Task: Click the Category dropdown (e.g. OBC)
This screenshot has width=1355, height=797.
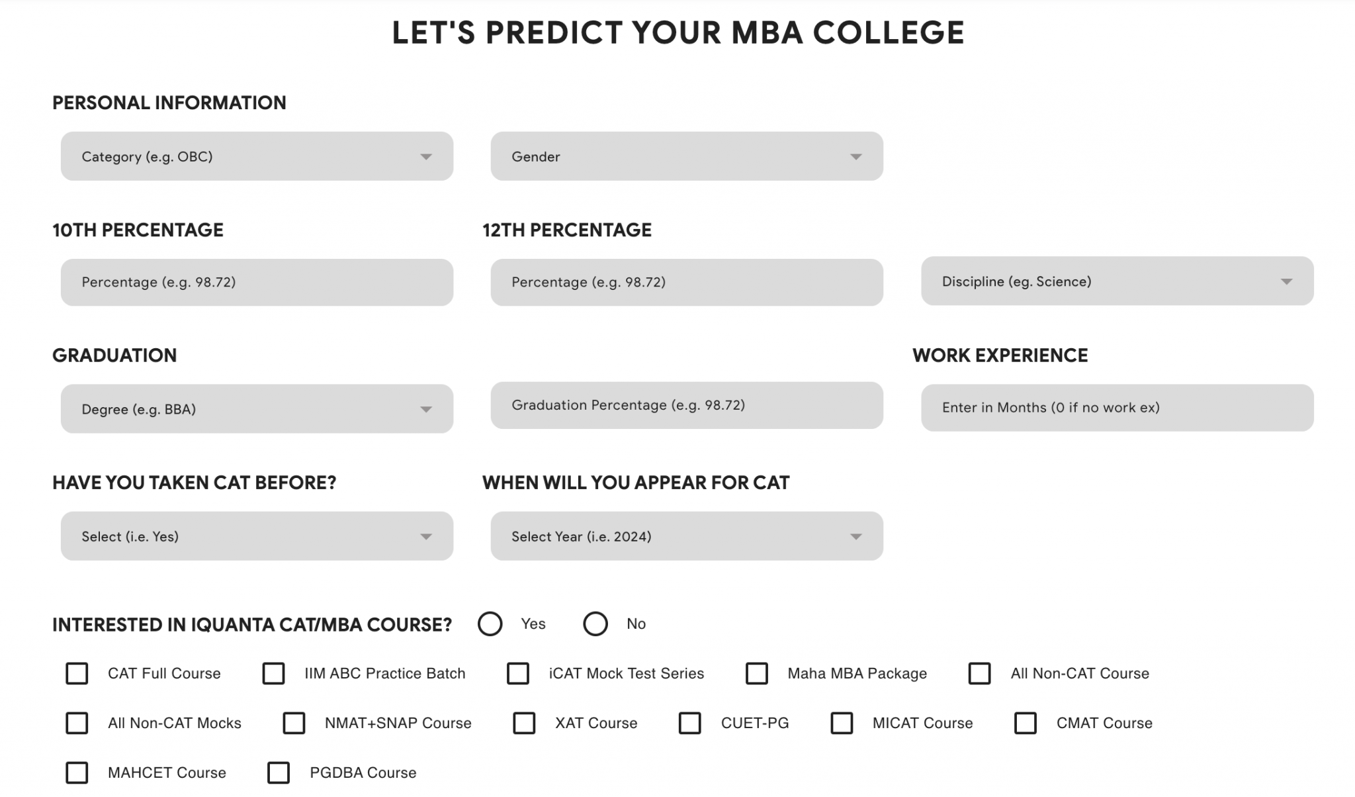Action: [x=257, y=156]
